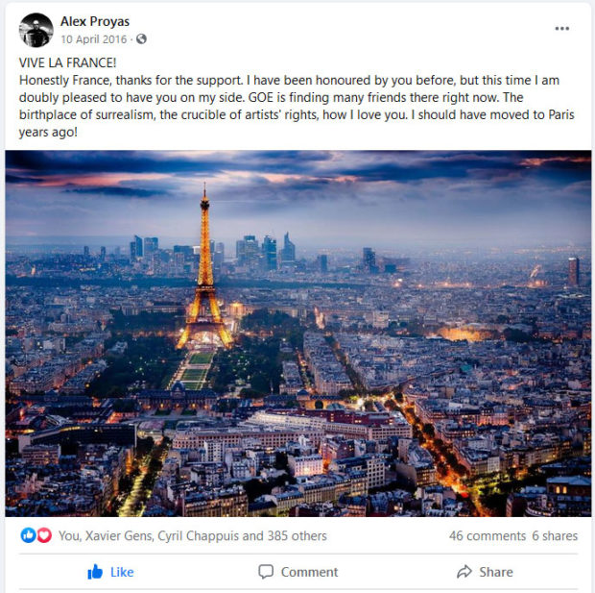The image size is (595, 593).
Task: Click the thumbs-up icon on the Like button
Action: (95, 571)
